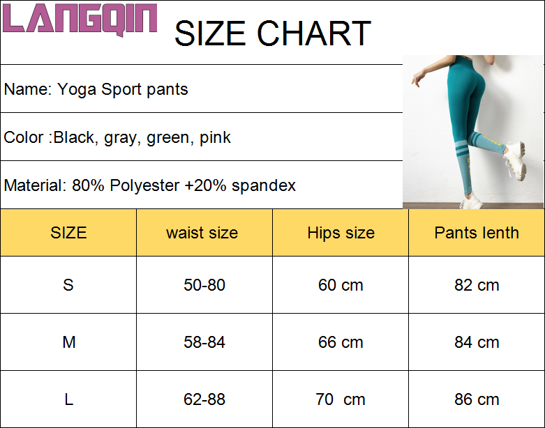This screenshot has width=545, height=428.
Task: Click the 60 cm hips cell
Action: (341, 285)
